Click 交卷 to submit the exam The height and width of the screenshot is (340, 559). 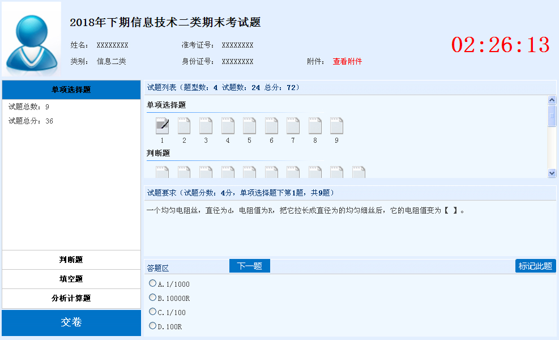pos(71,322)
